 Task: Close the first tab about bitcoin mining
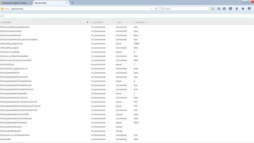coord(30,3)
